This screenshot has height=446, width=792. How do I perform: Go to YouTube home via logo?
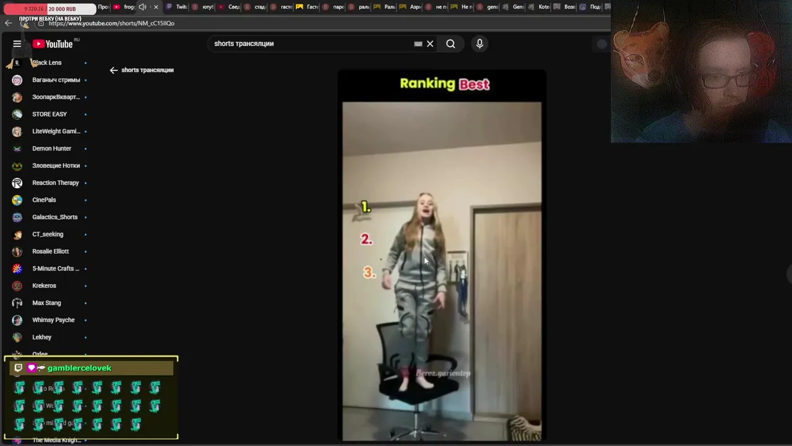[53, 44]
